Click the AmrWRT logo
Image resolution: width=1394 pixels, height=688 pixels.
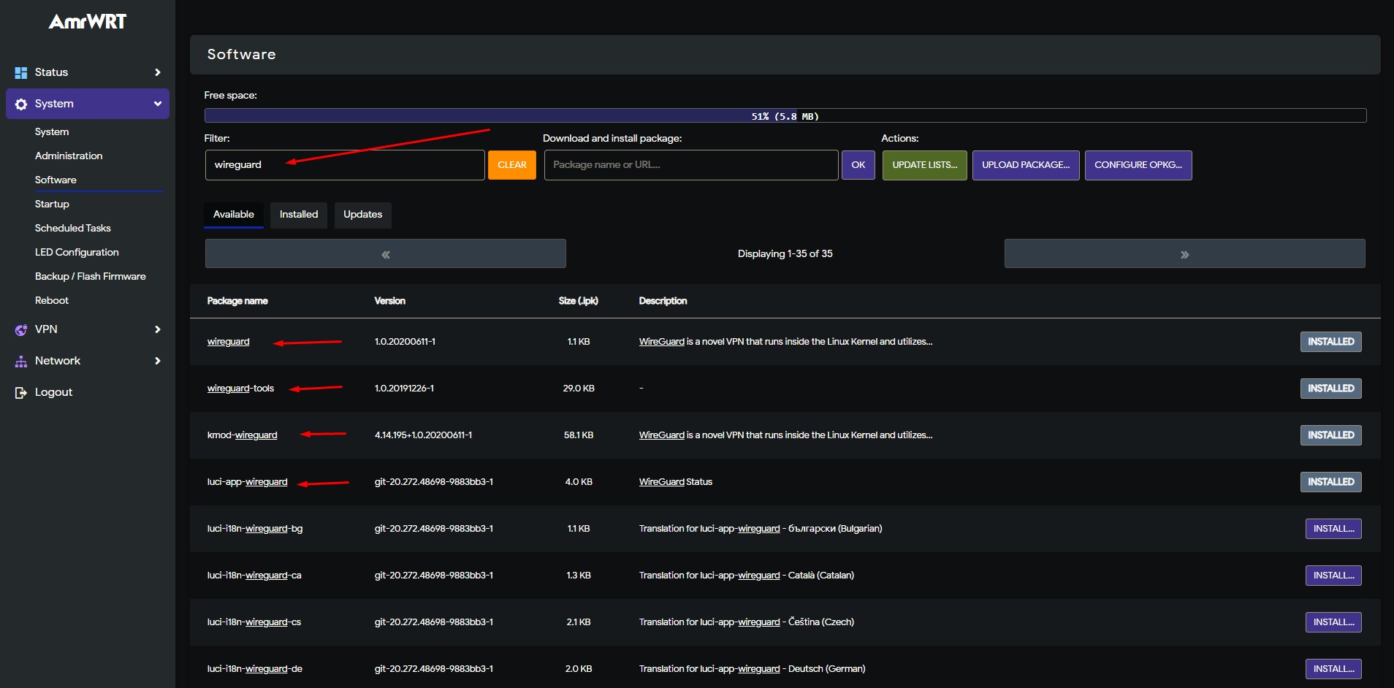(88, 22)
